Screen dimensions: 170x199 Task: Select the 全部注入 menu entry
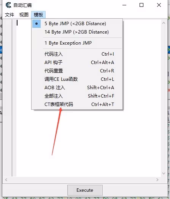(x=77, y=96)
